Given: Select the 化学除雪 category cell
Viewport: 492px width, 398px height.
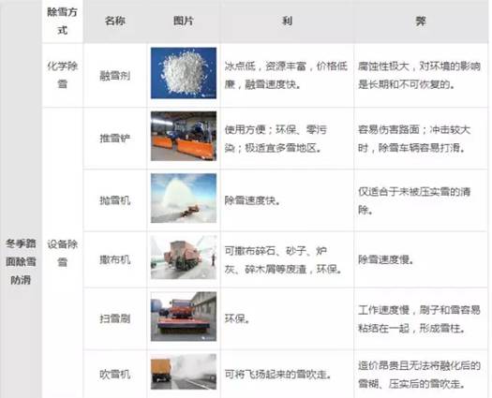Looking at the screenshot, I should [63, 75].
